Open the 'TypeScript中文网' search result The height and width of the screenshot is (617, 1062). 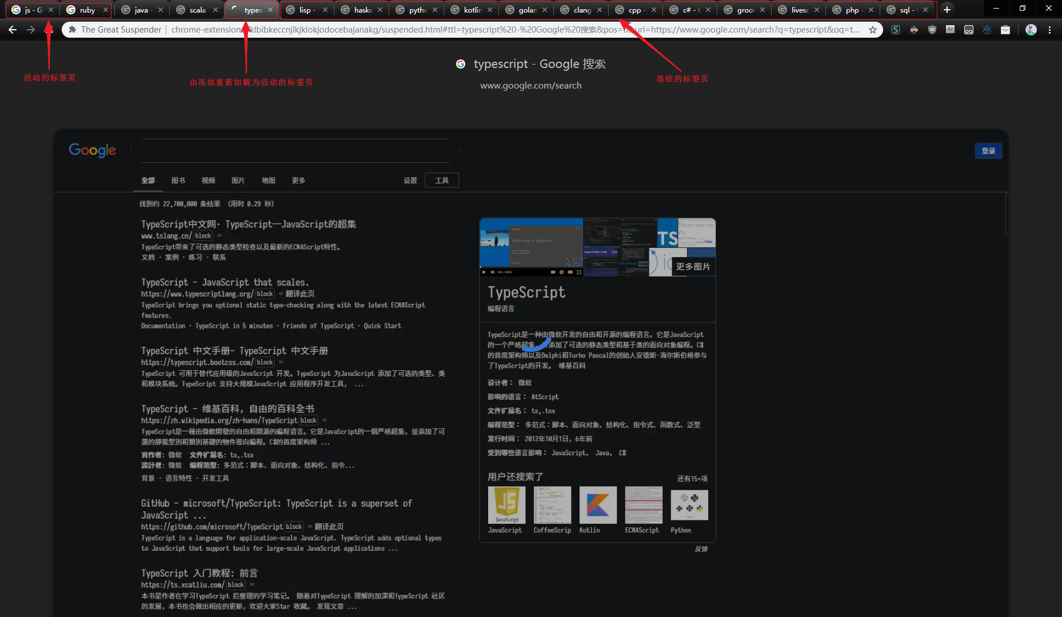click(249, 225)
